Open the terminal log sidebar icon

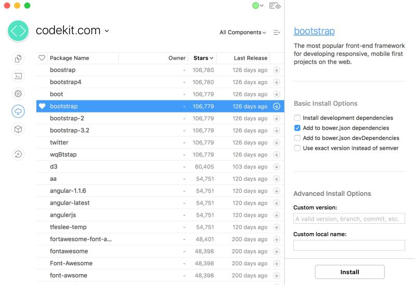pos(18,76)
